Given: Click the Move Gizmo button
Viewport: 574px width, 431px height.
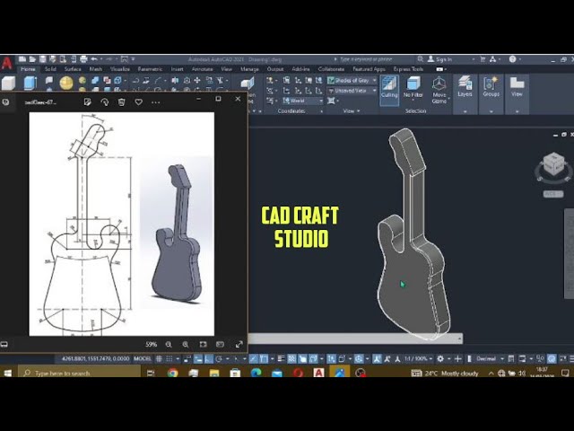Looking at the screenshot, I should click(x=439, y=90).
